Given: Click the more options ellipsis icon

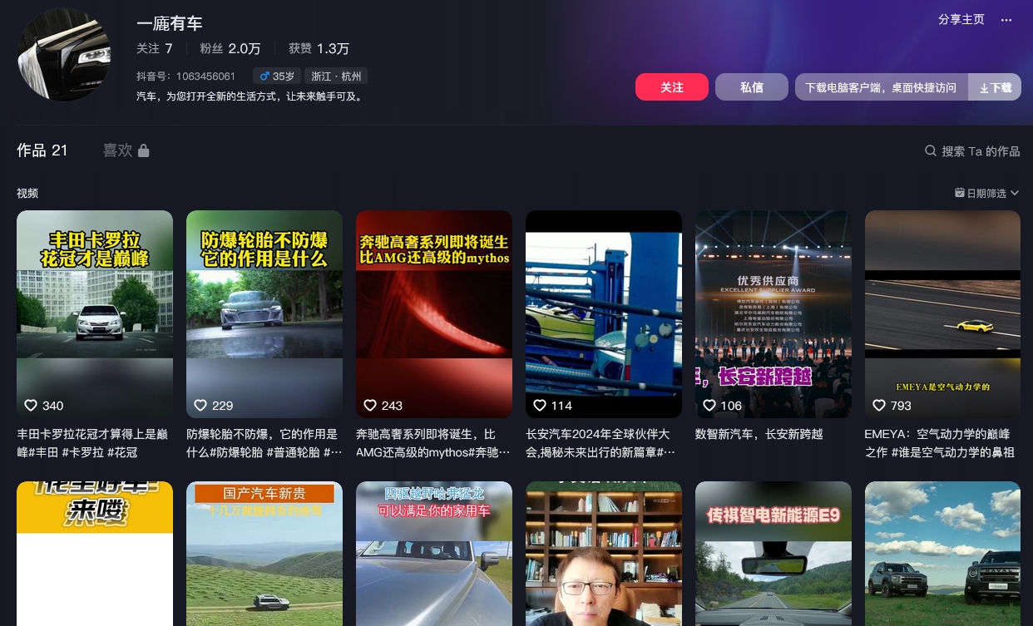Looking at the screenshot, I should [x=1006, y=20].
